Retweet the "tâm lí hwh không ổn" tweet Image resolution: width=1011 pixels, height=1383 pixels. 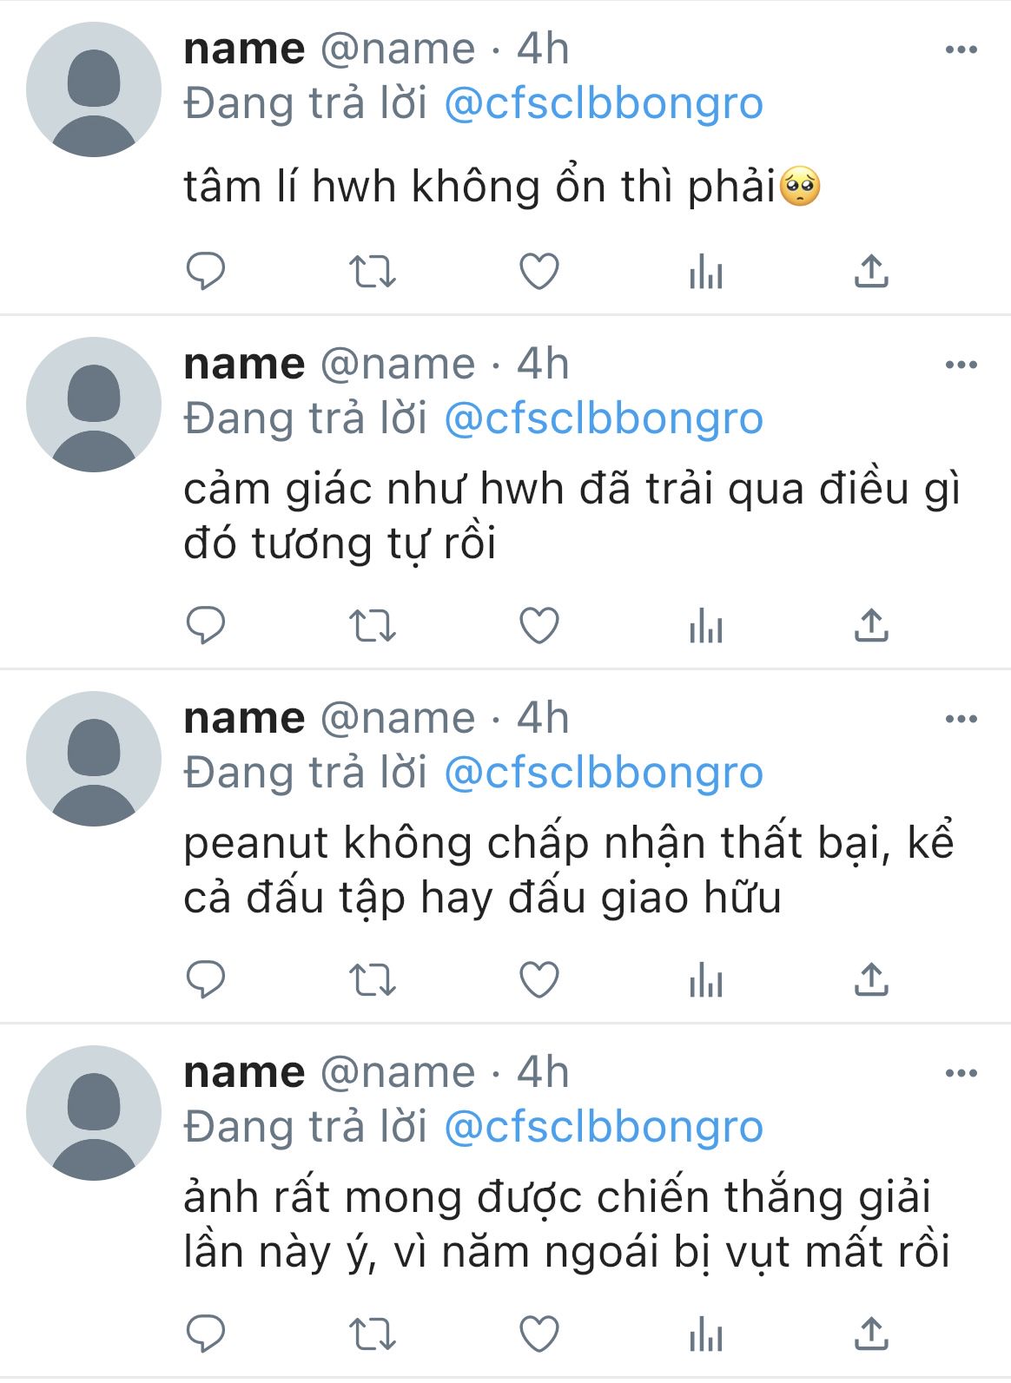click(x=372, y=272)
